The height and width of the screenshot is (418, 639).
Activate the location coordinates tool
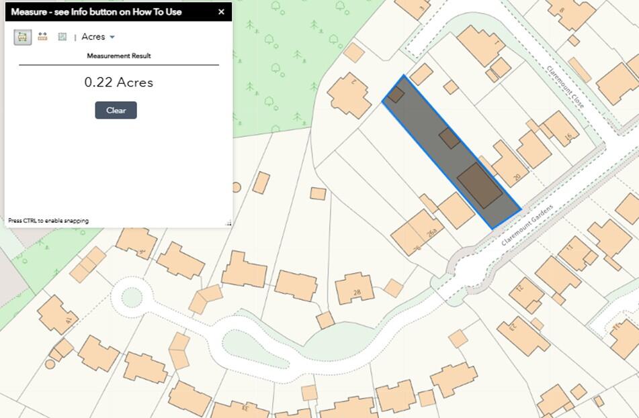coord(62,37)
